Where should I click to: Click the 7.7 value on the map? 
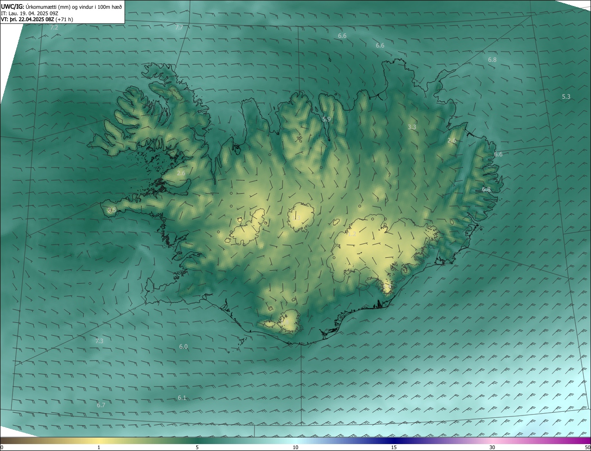click(x=179, y=28)
